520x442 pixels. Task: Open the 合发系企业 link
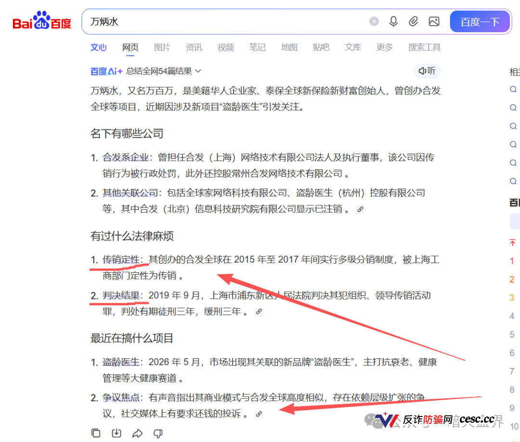coord(125,157)
